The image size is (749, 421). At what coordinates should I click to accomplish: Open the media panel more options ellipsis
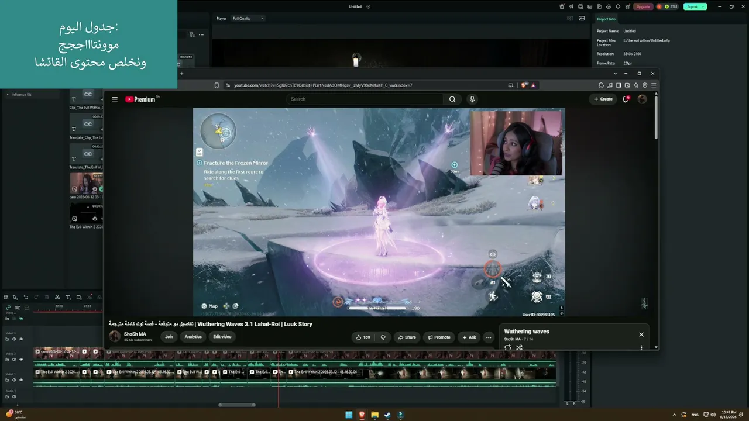tap(201, 34)
